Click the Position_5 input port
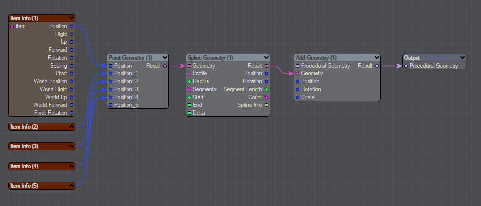 point(111,105)
